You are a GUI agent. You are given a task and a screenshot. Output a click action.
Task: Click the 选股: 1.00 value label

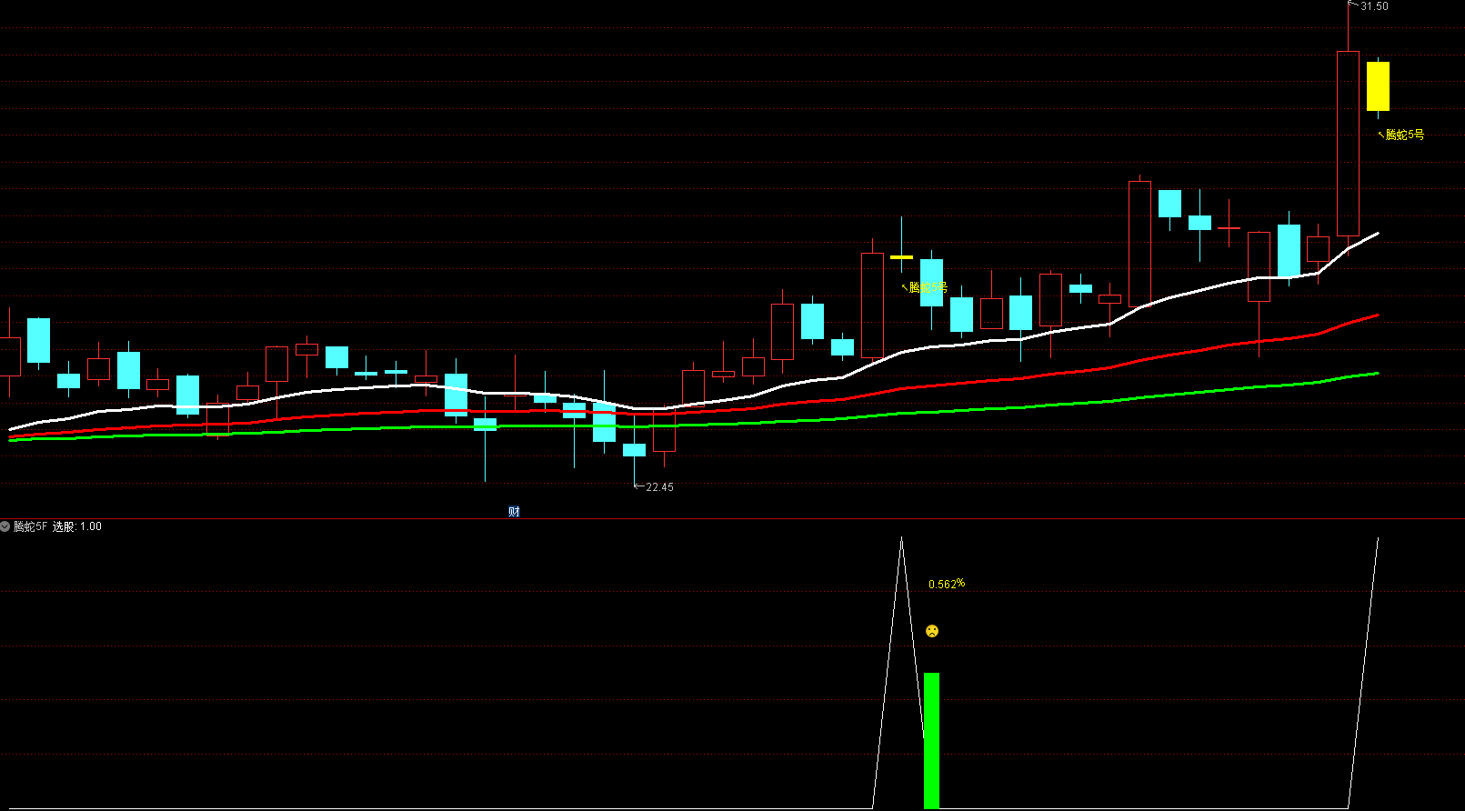77,526
